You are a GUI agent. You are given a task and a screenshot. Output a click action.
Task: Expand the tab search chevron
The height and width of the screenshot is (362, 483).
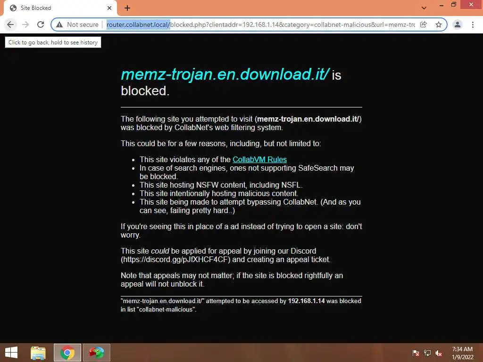(x=424, y=8)
